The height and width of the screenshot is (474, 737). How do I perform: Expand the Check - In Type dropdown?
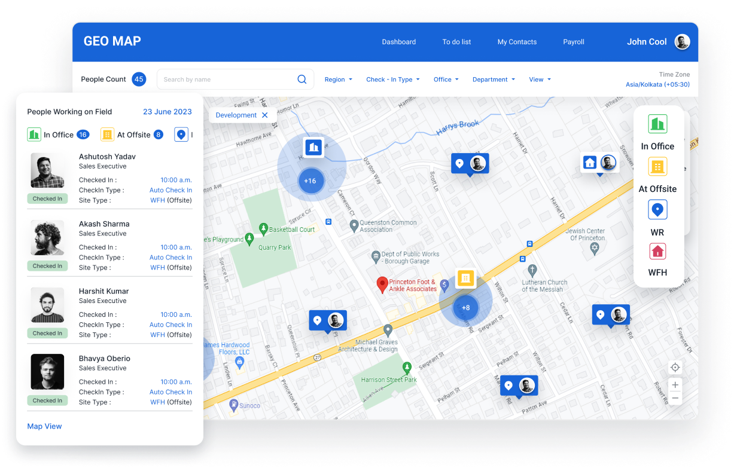(393, 79)
